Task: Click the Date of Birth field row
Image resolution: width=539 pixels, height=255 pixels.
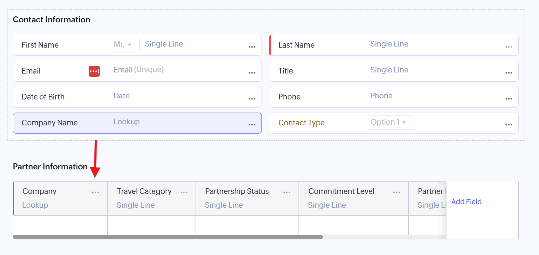Action: pyautogui.click(x=137, y=97)
